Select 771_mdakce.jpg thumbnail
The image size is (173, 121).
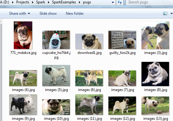coord(23,35)
